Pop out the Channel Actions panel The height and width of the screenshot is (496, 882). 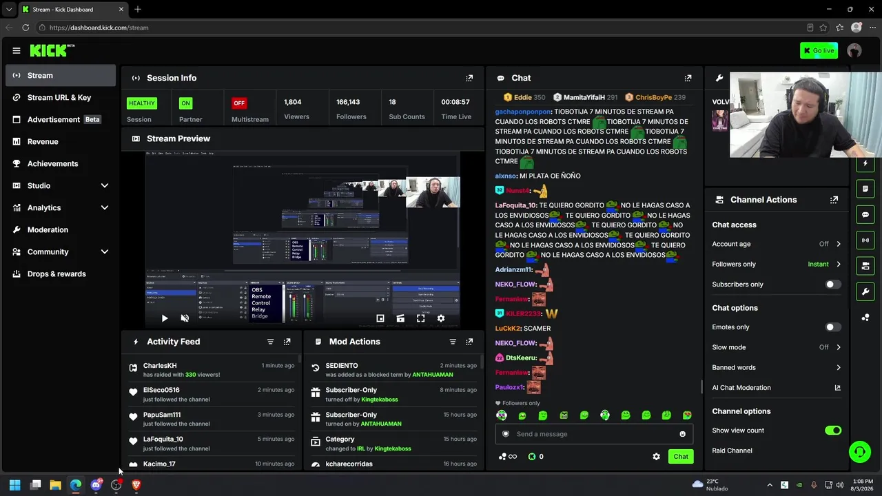tap(834, 200)
